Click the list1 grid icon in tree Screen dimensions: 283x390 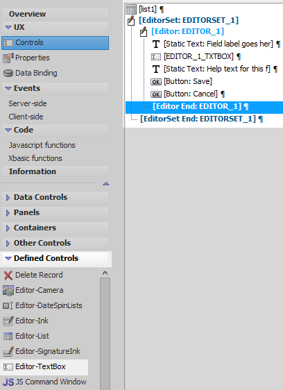tap(131, 10)
